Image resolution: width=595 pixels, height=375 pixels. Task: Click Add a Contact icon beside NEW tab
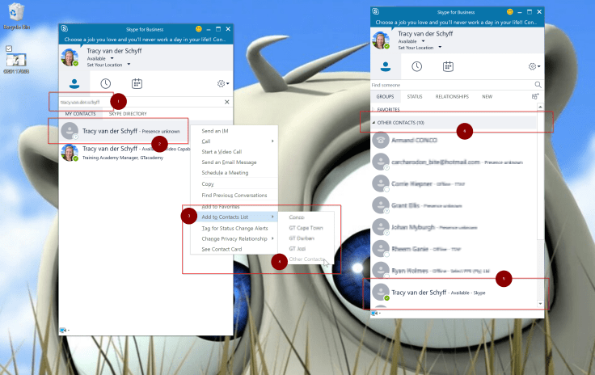point(535,96)
